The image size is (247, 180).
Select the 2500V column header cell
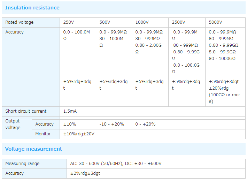(x=179, y=22)
